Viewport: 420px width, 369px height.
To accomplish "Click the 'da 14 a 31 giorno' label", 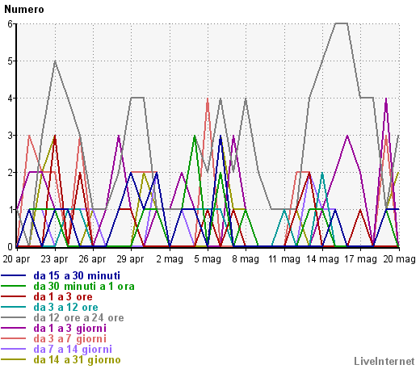I will (x=78, y=360).
